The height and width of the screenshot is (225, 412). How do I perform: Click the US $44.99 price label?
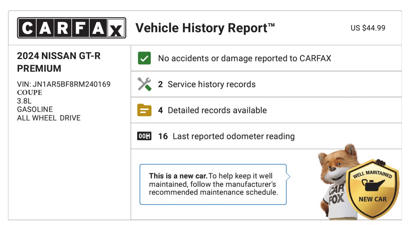tap(368, 28)
